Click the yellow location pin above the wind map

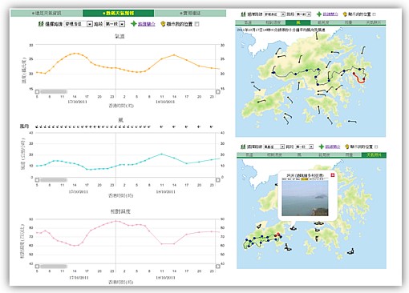[345, 14]
